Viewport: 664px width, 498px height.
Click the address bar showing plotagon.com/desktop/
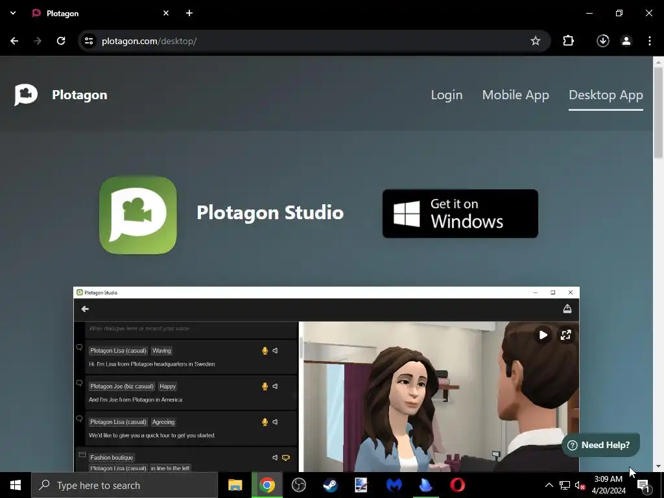pos(313,41)
